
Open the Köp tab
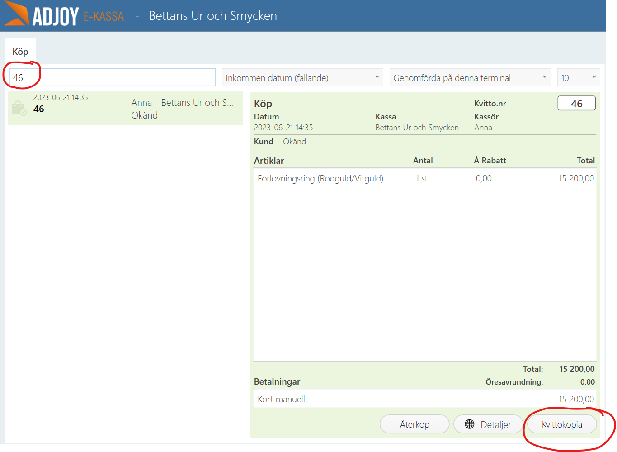click(20, 52)
